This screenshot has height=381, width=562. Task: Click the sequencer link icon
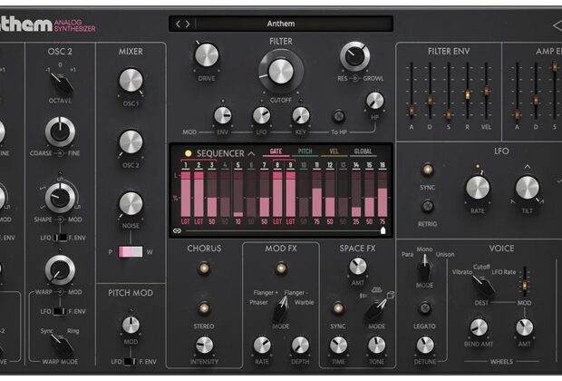[x=177, y=231]
